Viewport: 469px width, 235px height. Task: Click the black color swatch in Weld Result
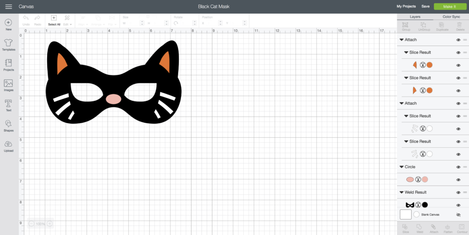[x=425, y=204]
